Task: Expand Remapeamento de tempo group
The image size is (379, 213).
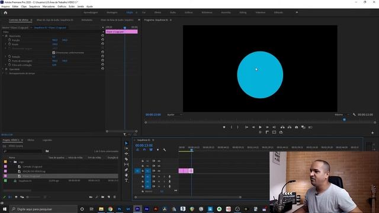Action: point(3,73)
